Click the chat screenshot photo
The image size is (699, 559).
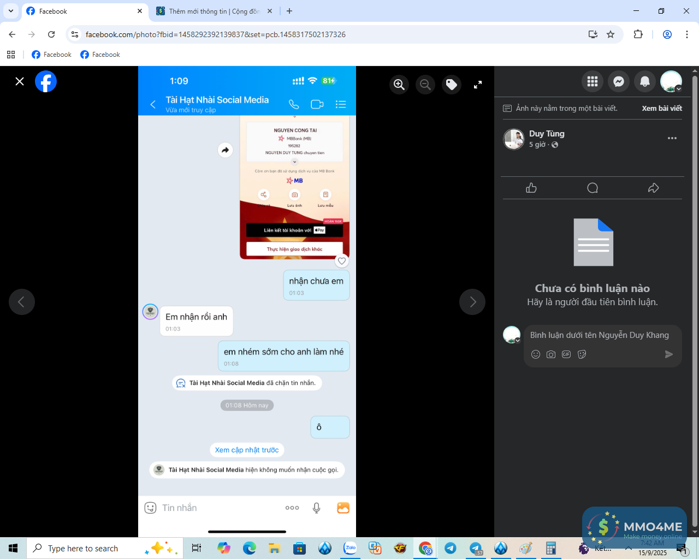(x=247, y=302)
